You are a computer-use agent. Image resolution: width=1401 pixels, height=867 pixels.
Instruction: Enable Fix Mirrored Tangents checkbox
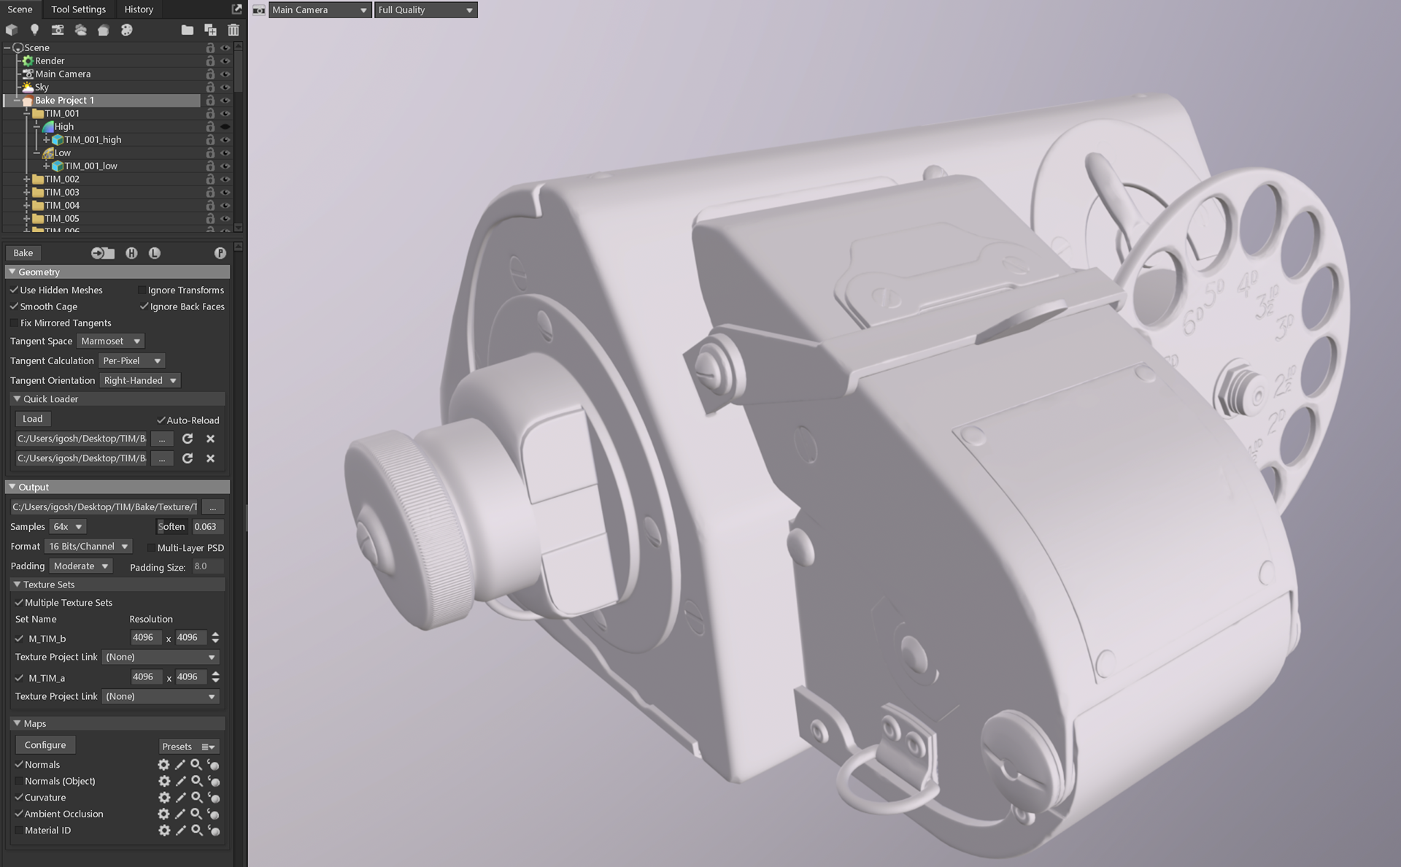pos(15,323)
